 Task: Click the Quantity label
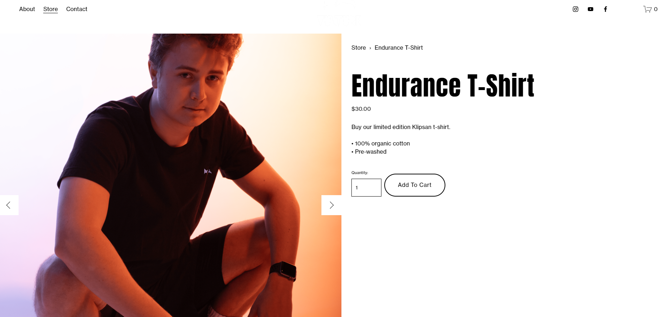pos(360,173)
